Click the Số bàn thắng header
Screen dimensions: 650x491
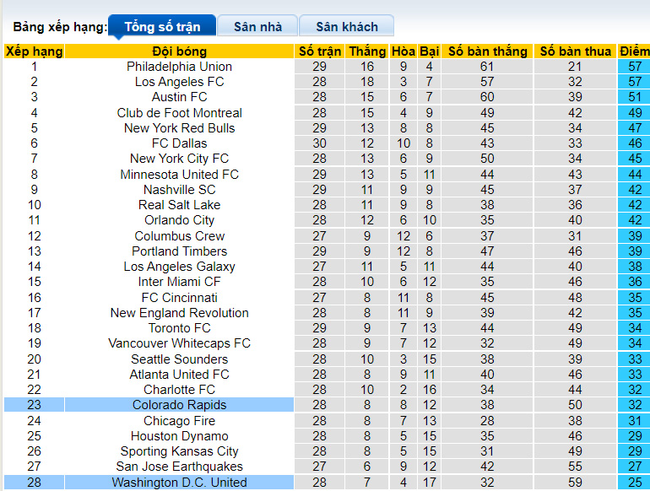488,51
